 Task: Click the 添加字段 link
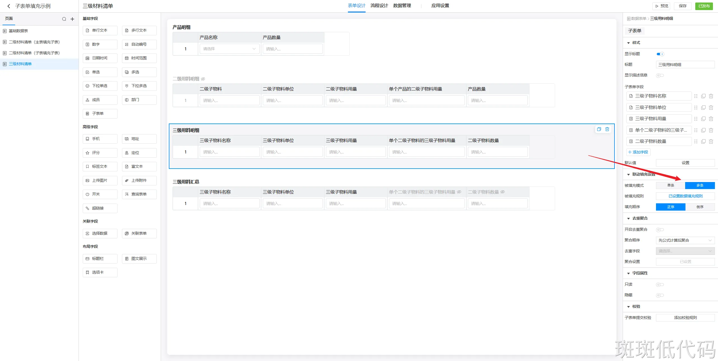click(x=638, y=152)
